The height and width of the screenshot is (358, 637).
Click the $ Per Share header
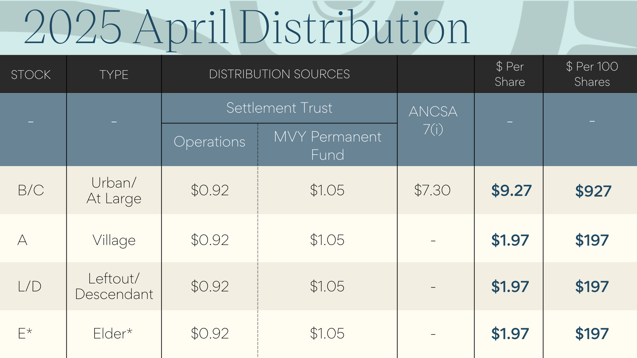pos(510,74)
